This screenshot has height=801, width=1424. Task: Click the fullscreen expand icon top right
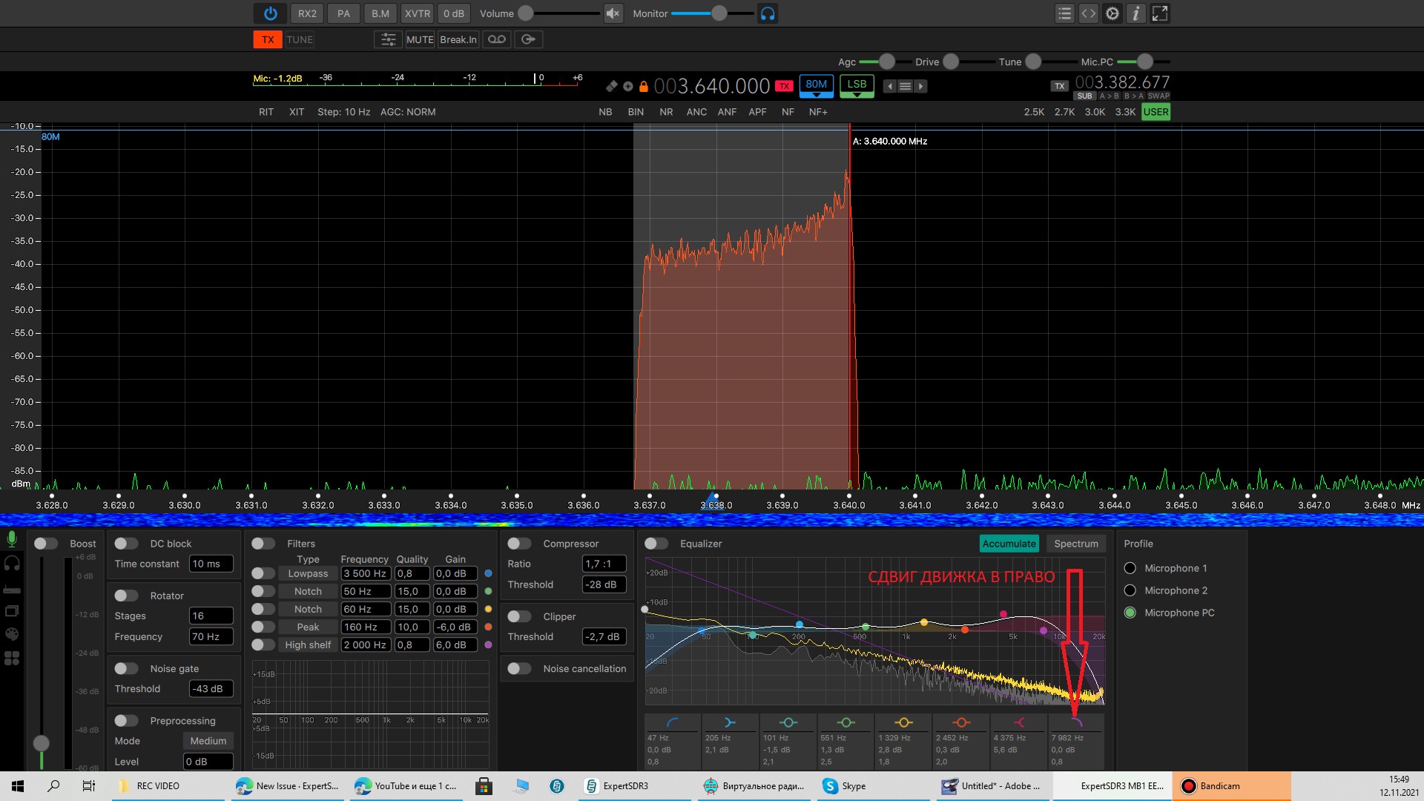tap(1159, 13)
